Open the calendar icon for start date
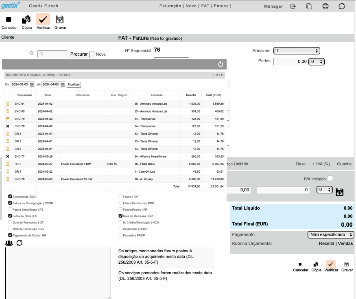356x299 pixels. [32, 85]
